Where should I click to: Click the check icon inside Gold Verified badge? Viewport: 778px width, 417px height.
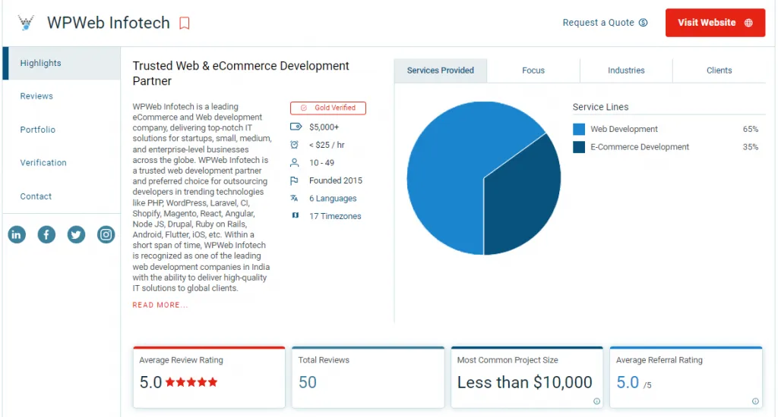(x=304, y=108)
